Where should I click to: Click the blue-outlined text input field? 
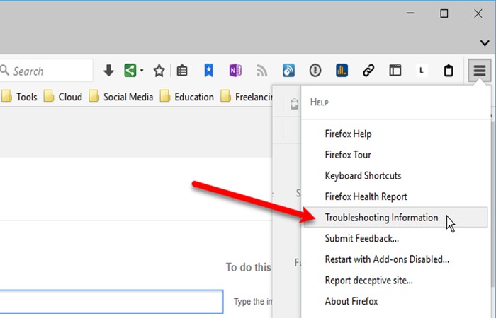(111, 302)
